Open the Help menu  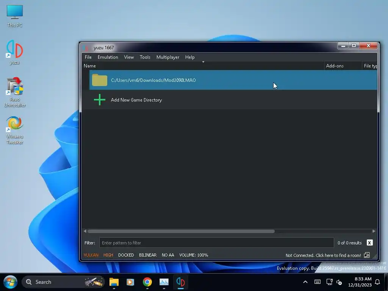pyautogui.click(x=190, y=57)
